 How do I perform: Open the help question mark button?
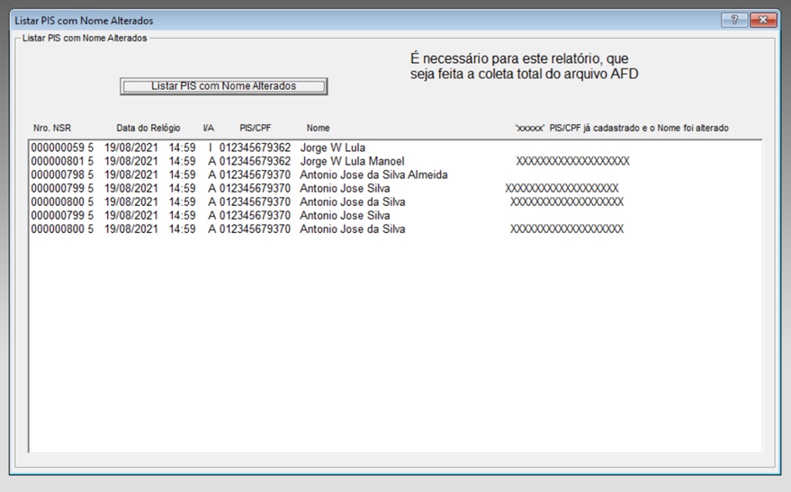pyautogui.click(x=734, y=20)
